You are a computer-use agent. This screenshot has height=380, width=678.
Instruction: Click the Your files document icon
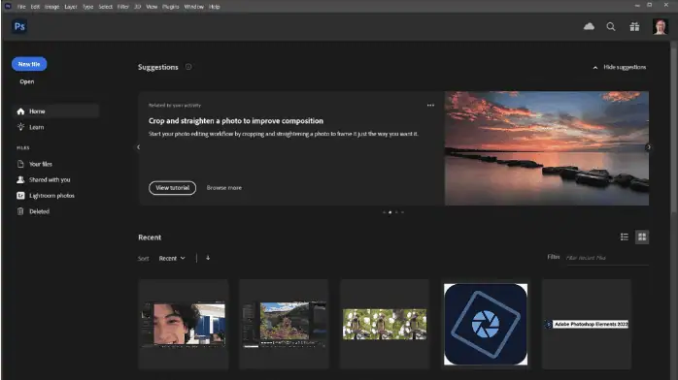pyautogui.click(x=20, y=164)
